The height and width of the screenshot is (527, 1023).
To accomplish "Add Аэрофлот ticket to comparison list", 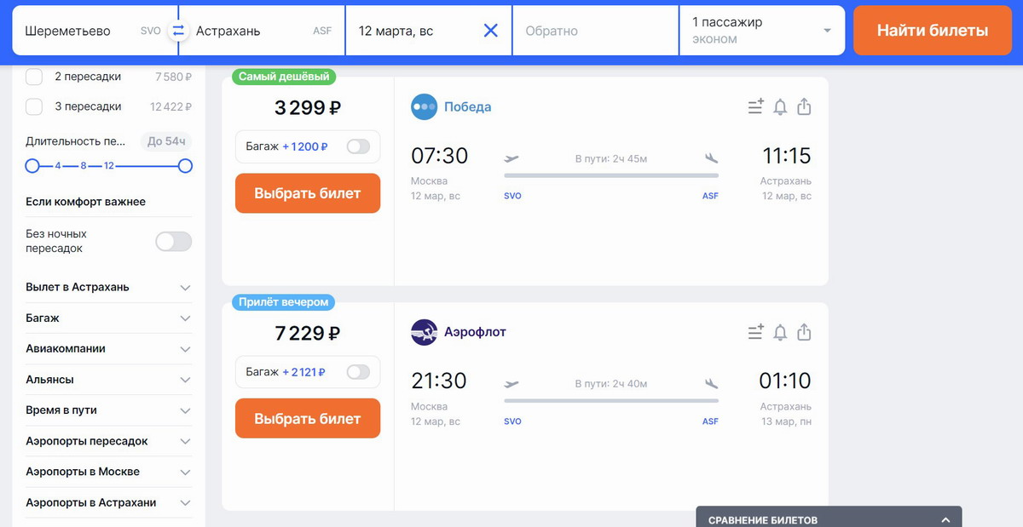I will coord(755,332).
